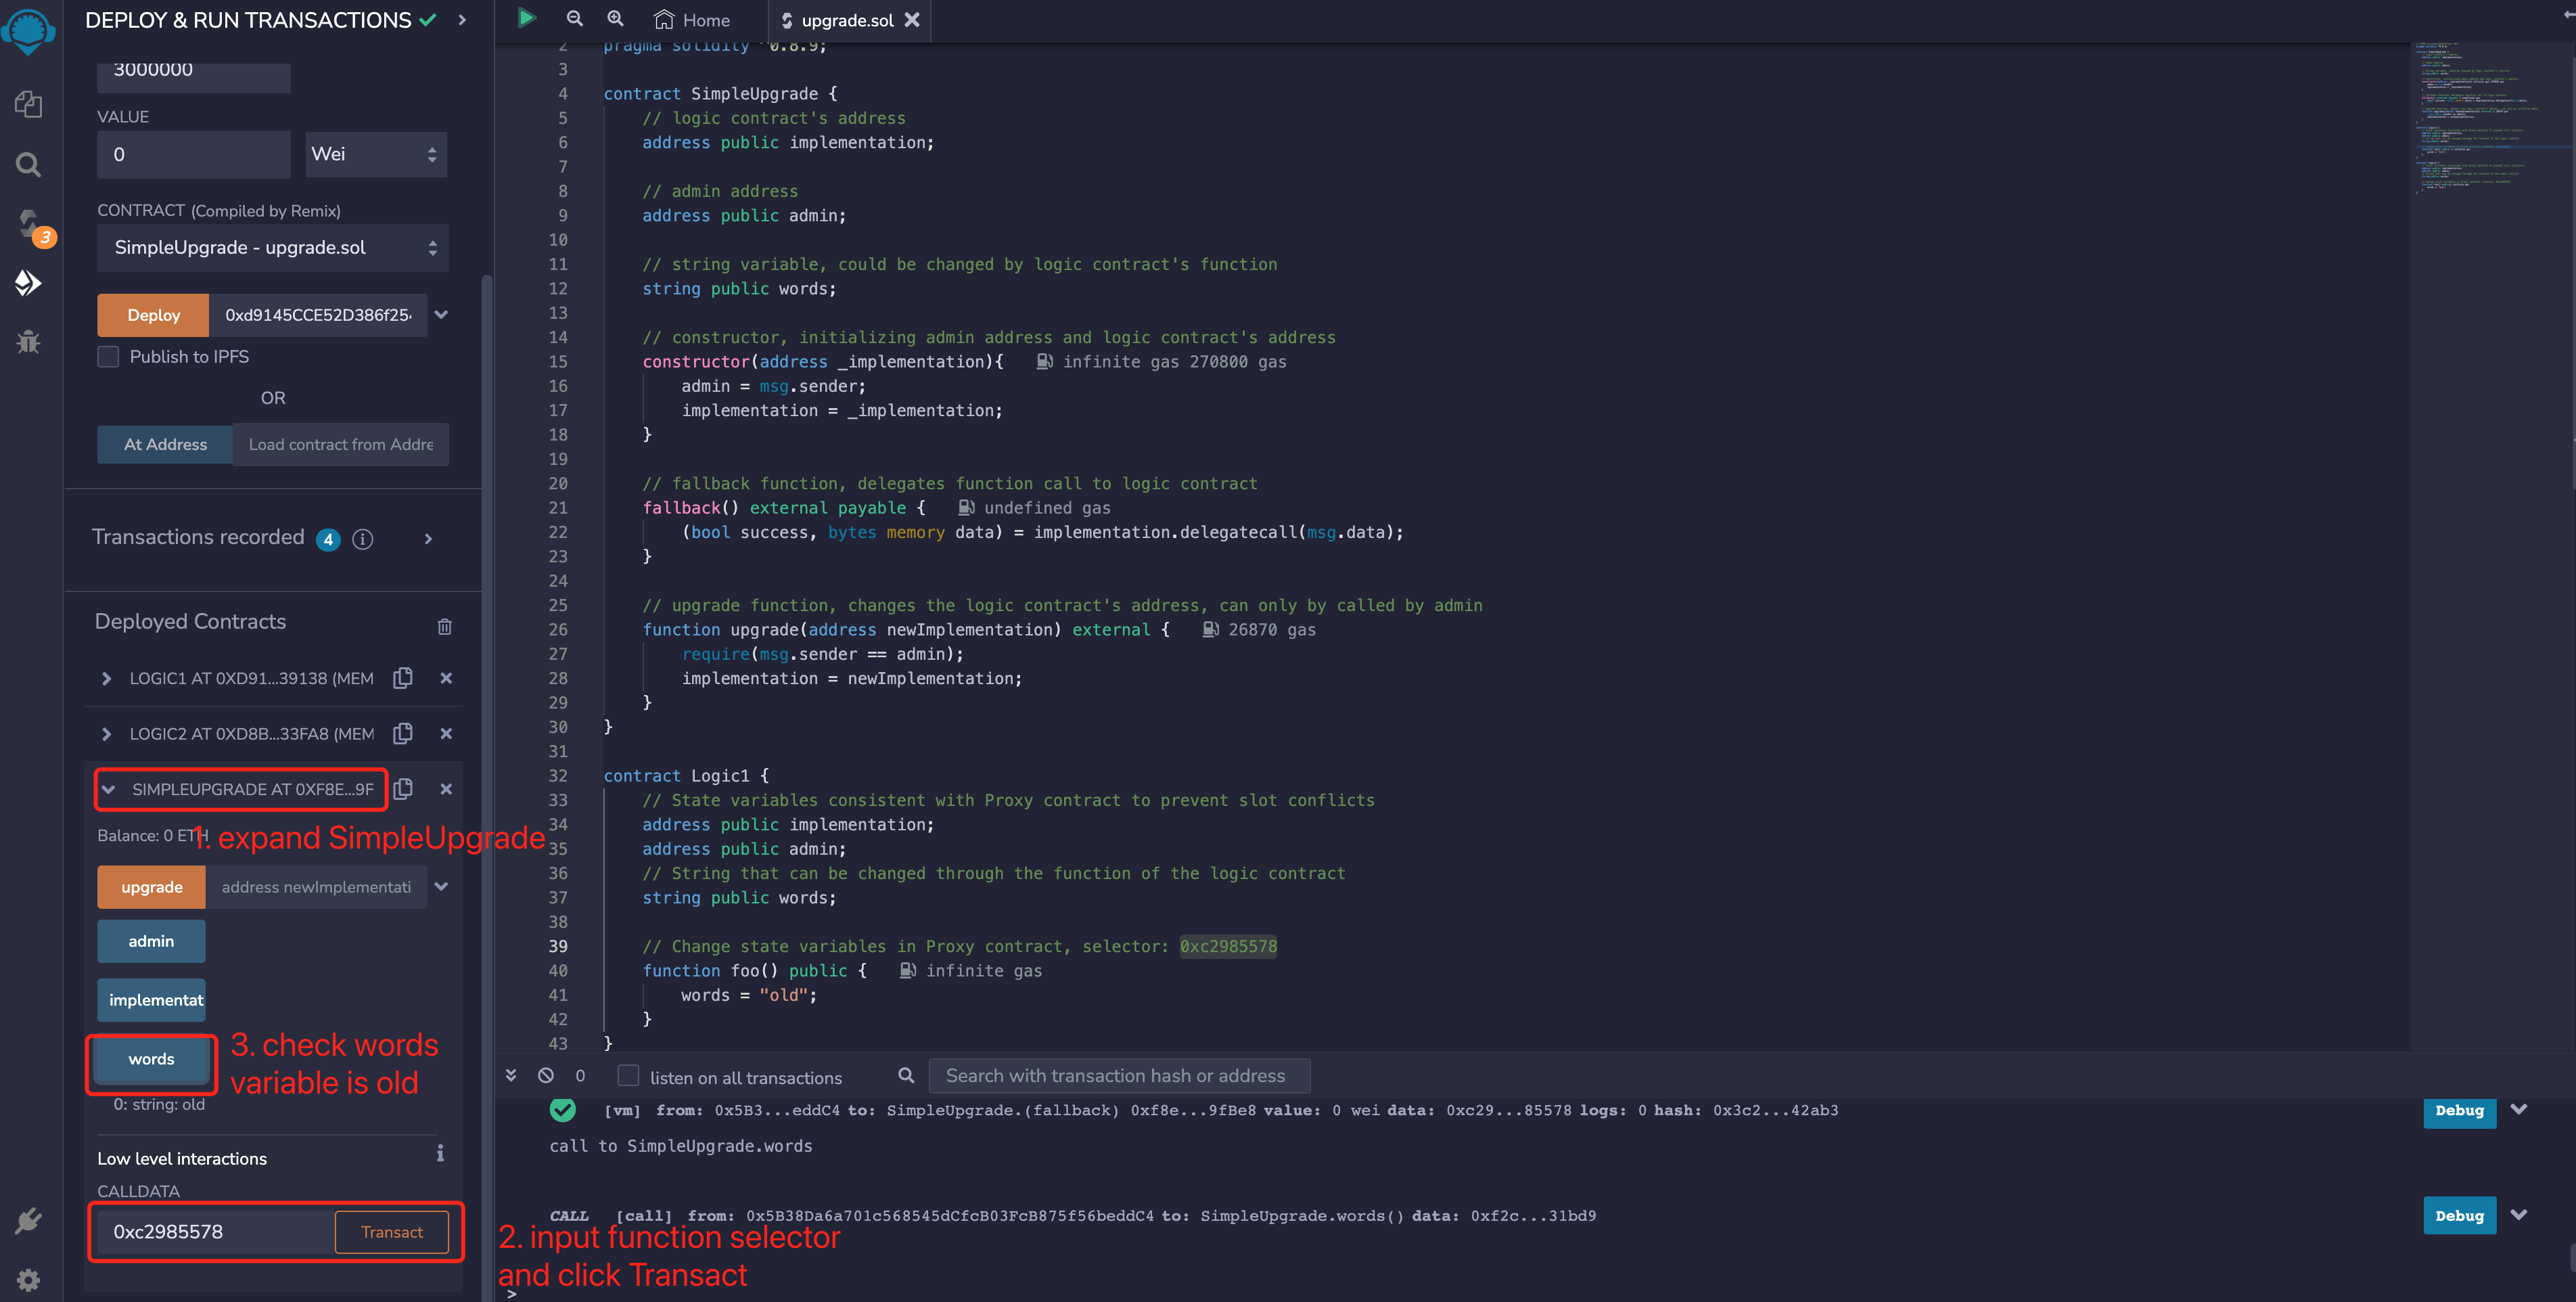
Task: Open the Wei unit dropdown
Action: click(x=375, y=154)
